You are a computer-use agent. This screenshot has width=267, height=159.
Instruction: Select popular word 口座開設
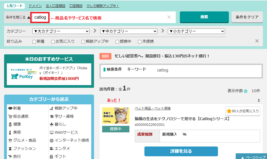coord(76,6)
